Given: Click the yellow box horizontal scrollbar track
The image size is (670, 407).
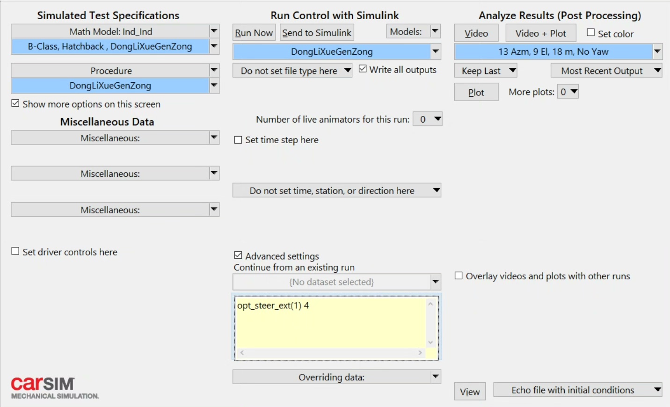Looking at the screenshot, I should [x=331, y=353].
